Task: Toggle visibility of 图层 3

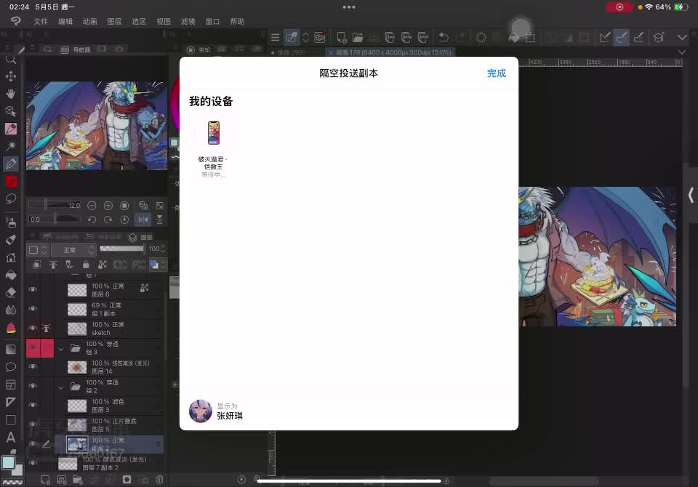Action: coord(33,405)
